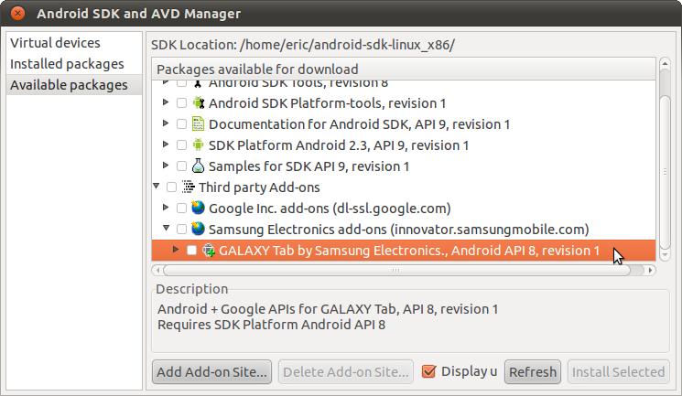The width and height of the screenshot is (682, 396).
Task: Collapse the Samsung Electronics add-ons node
Action: coord(166,229)
